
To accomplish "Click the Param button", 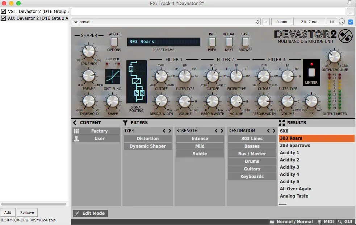I will (x=281, y=22).
